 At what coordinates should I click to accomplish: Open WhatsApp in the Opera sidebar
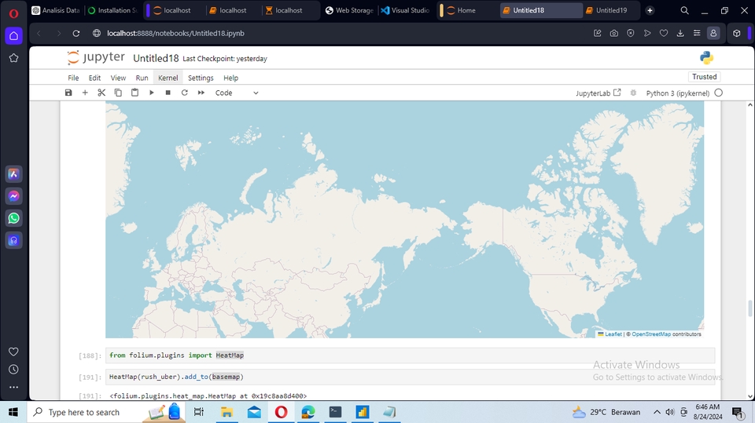[13, 218]
